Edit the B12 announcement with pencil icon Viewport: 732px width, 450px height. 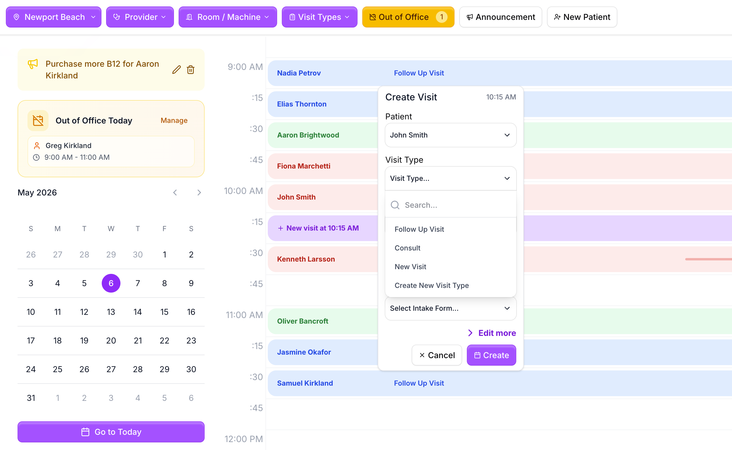point(176,70)
